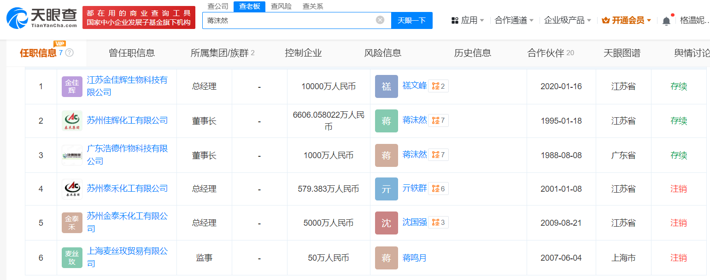Click 蒋沫然 avatar in 广东浩德 row
Viewport: 710px width, 280px height.
click(x=386, y=155)
